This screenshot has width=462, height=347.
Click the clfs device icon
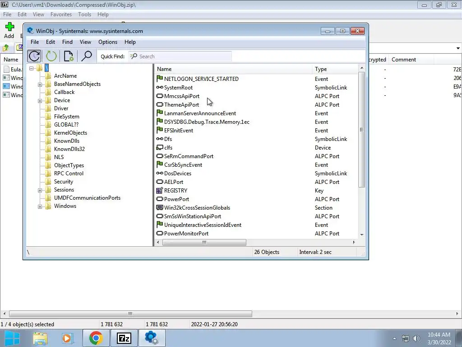(x=159, y=148)
